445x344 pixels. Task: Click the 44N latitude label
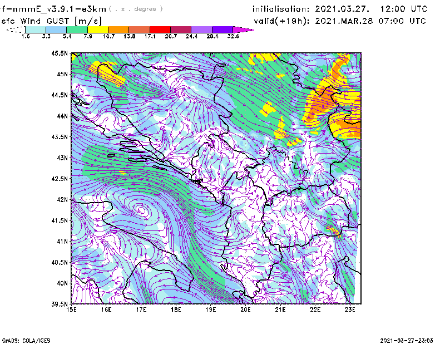[x=62, y=116]
